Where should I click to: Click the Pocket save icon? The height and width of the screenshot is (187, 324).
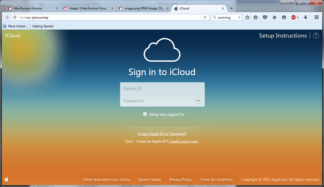pos(265,18)
